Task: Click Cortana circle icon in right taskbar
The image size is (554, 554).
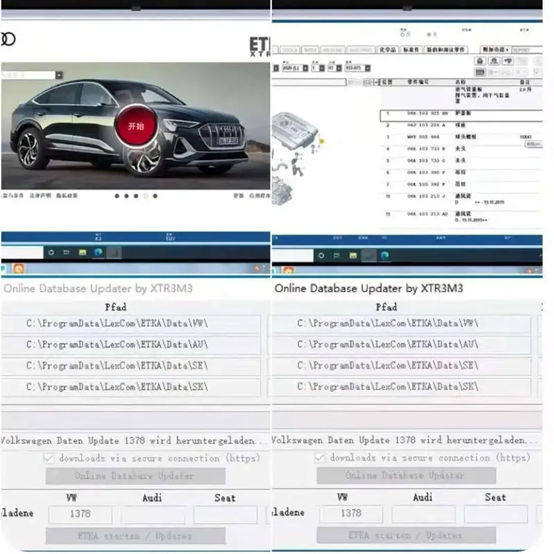Action: point(321,256)
